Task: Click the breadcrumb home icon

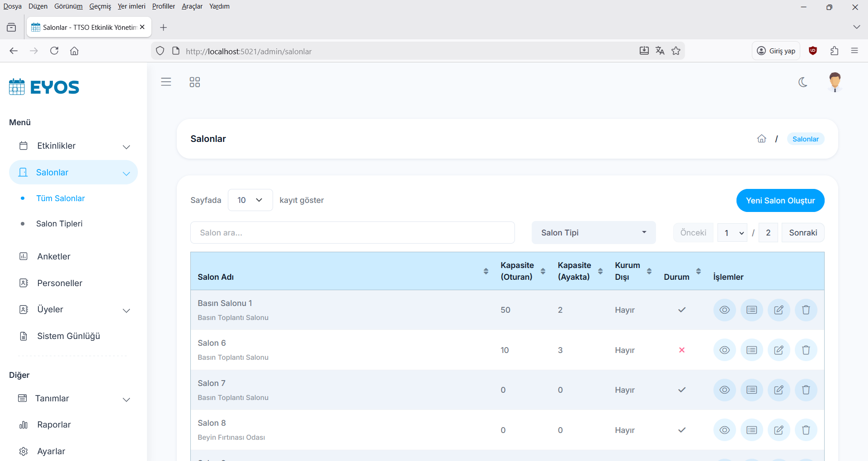Action: [x=762, y=139]
